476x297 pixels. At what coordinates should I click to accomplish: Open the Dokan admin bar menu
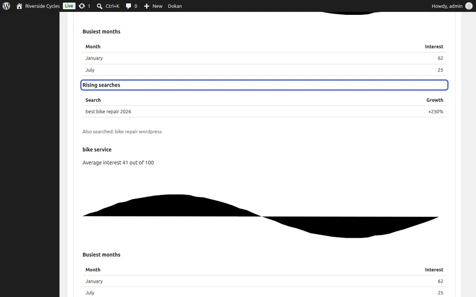tap(175, 6)
